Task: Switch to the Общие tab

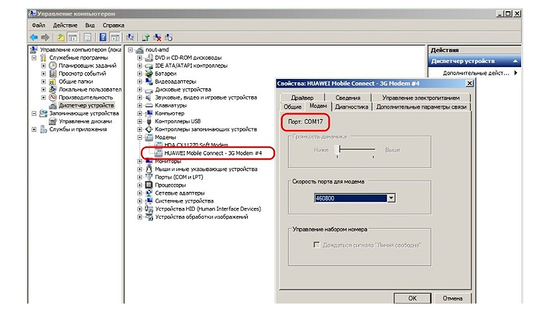Action: pos(293,107)
